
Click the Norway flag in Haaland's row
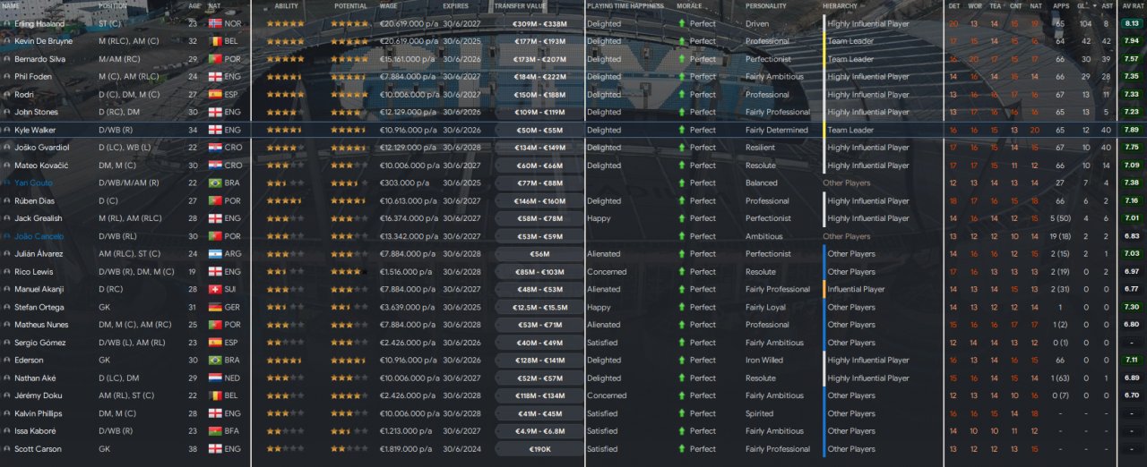tap(214, 23)
